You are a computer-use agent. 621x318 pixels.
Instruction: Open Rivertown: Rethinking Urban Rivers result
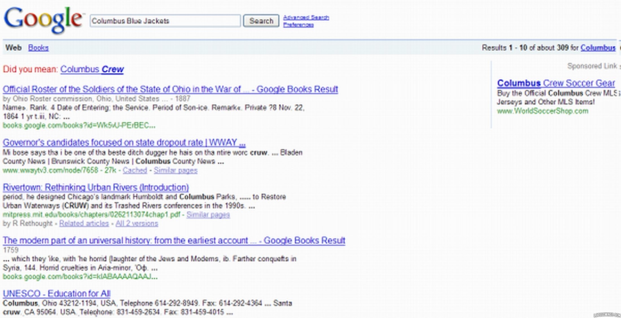tap(96, 187)
